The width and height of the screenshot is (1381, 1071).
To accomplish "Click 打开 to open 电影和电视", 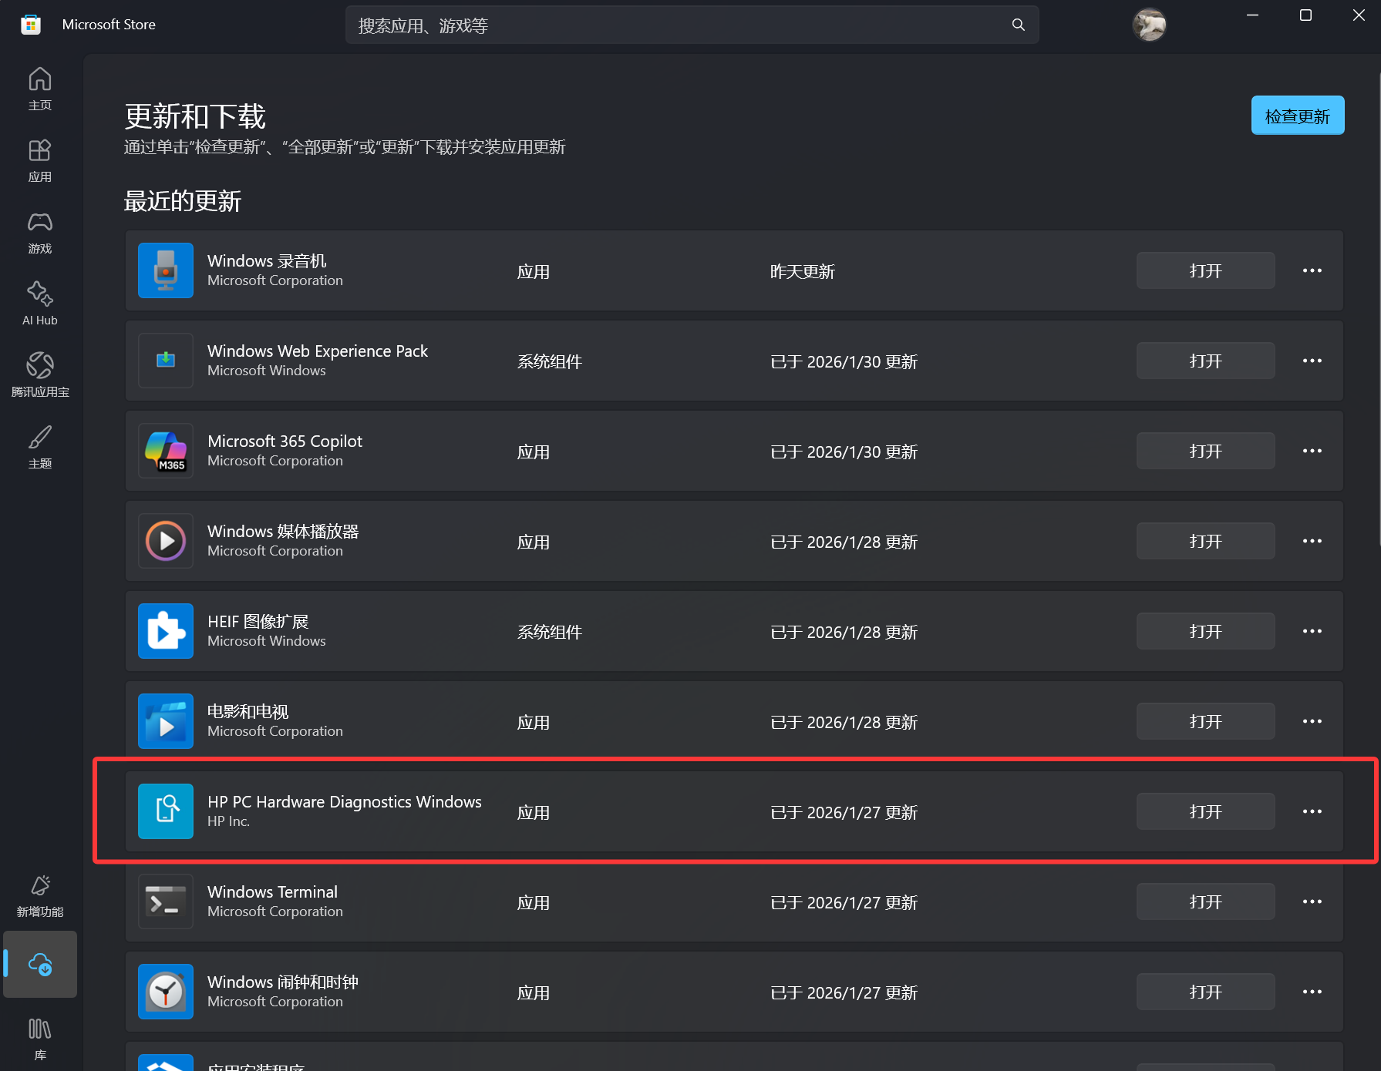I will 1204,721.
